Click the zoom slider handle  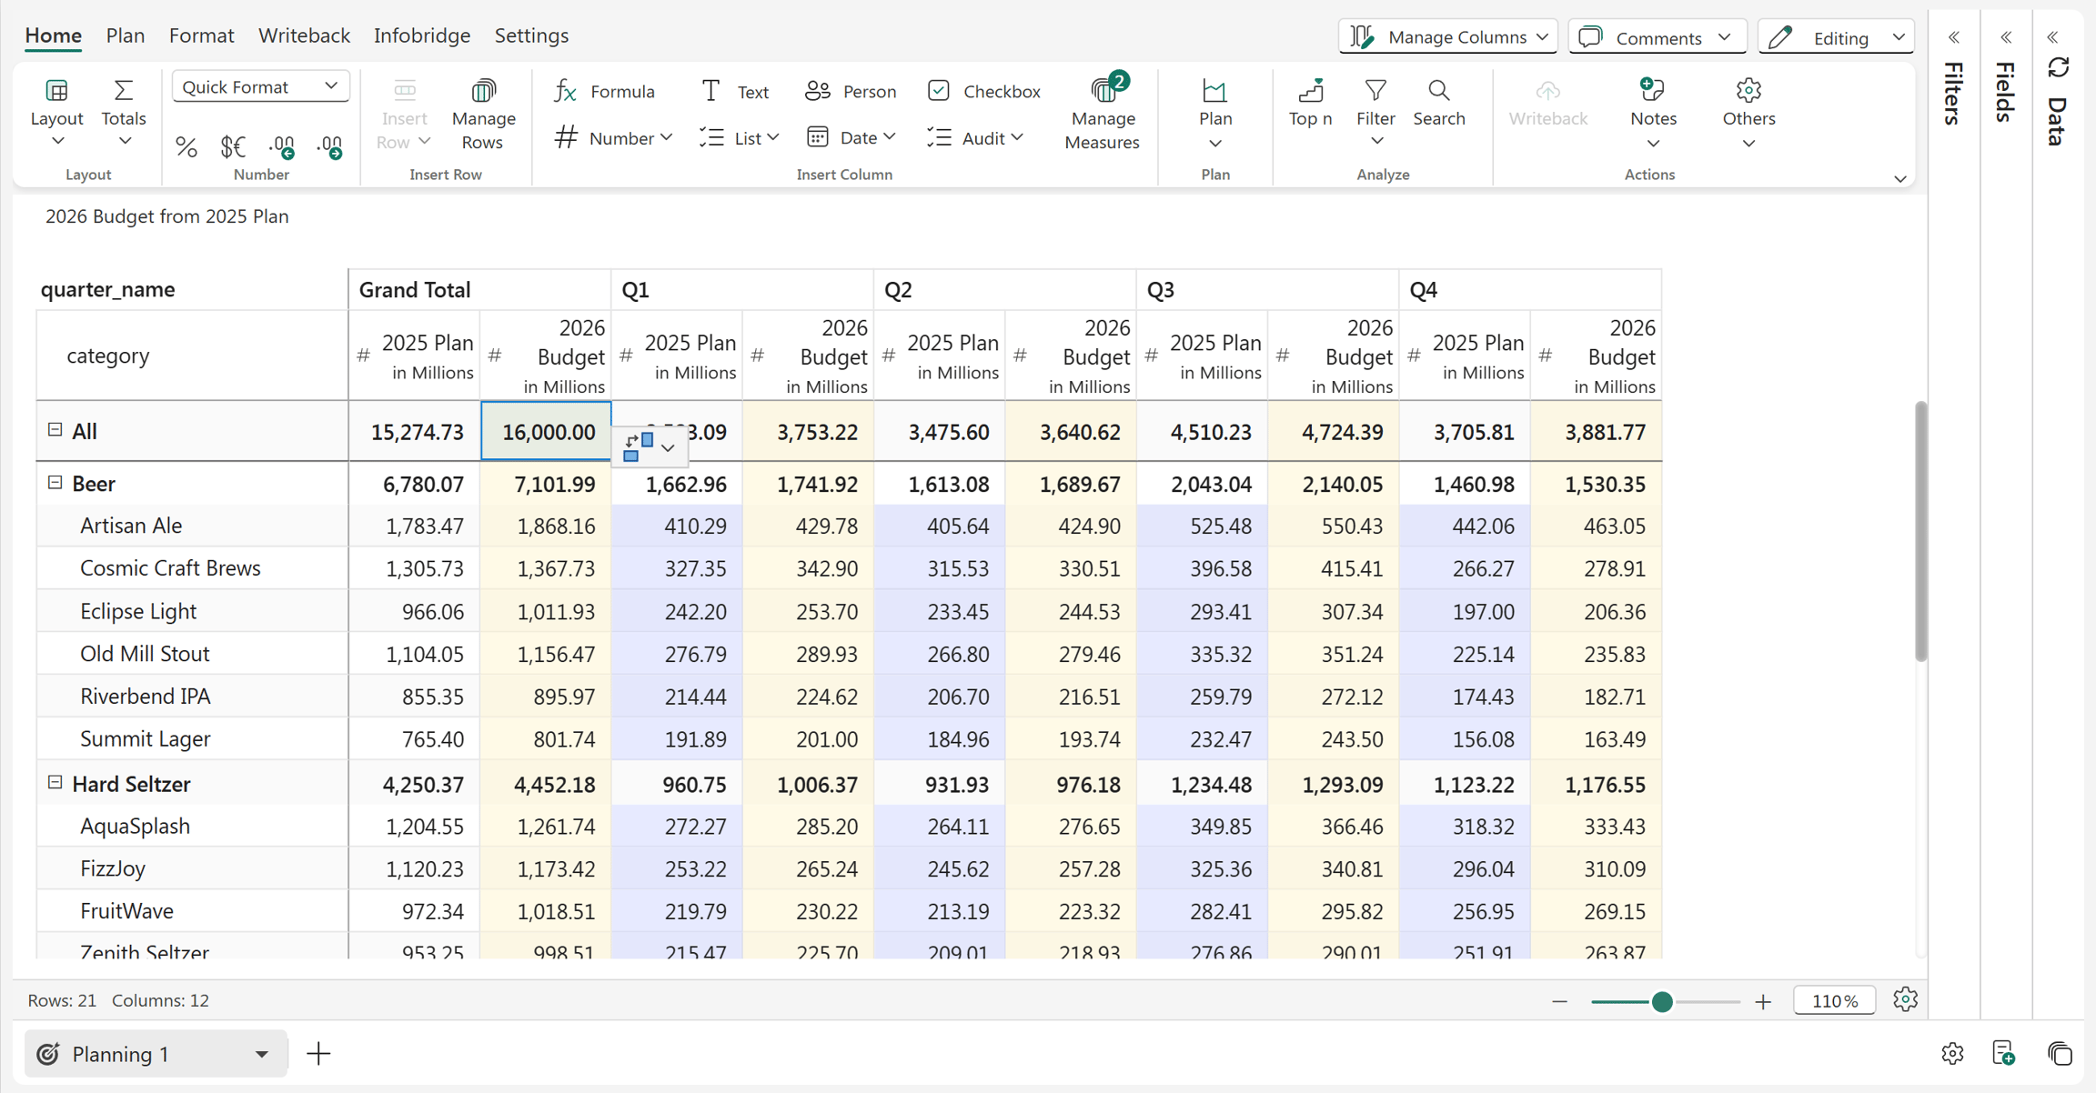point(1662,1001)
